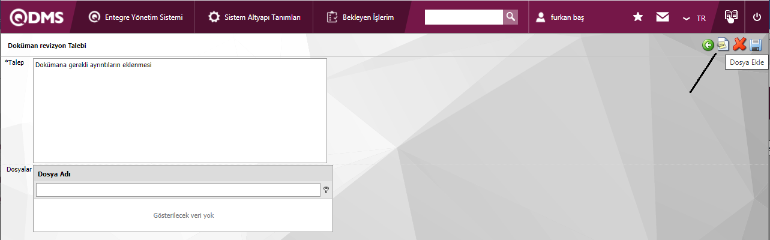
Task: Open the TR language dropdown
Action: (694, 18)
